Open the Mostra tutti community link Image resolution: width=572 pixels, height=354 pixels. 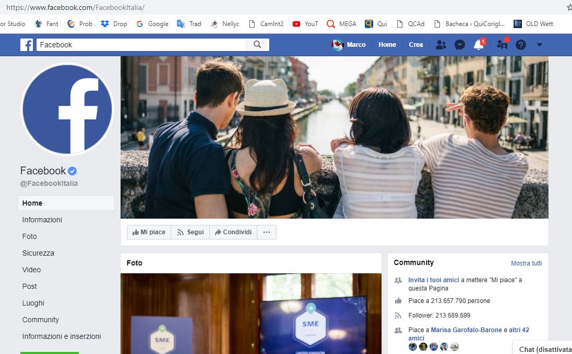(x=526, y=263)
